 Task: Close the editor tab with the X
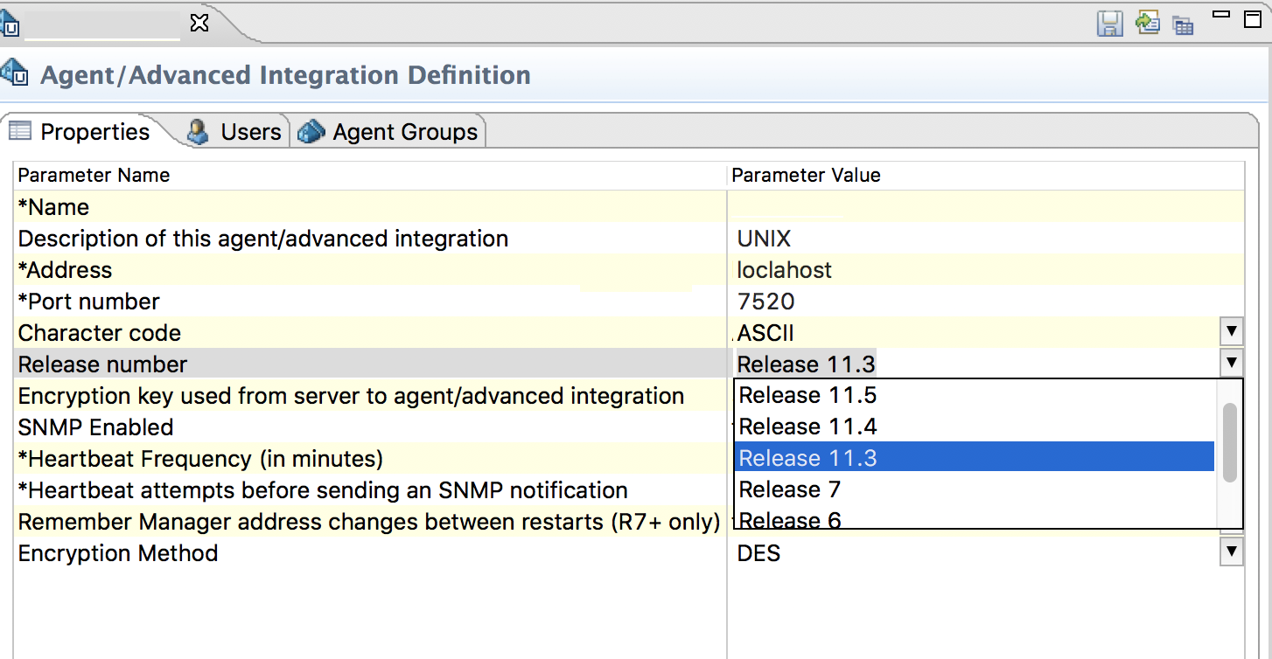coord(199,23)
